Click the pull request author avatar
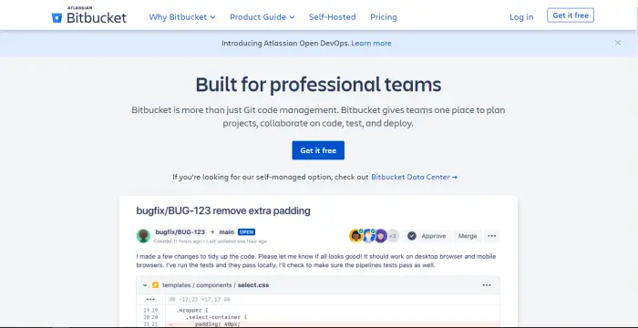 tap(143, 236)
